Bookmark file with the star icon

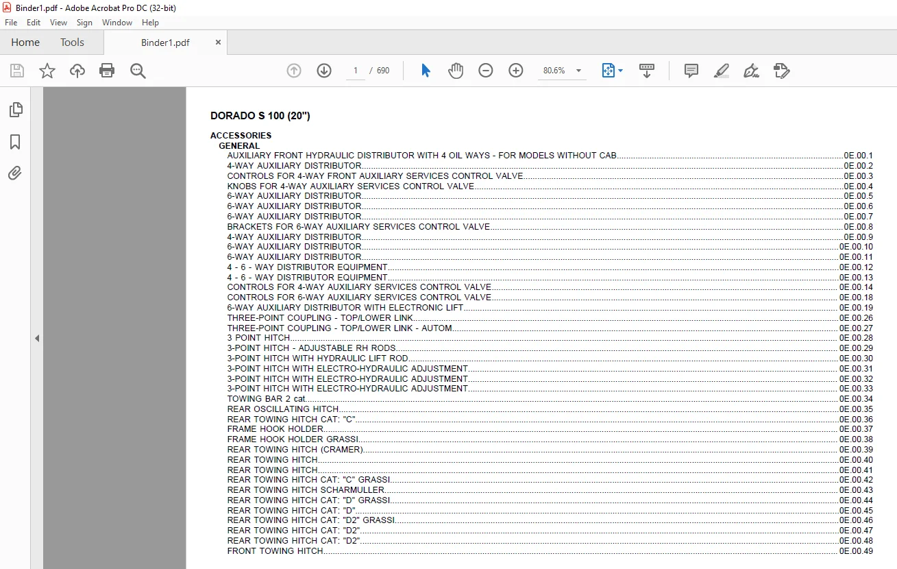tap(47, 71)
